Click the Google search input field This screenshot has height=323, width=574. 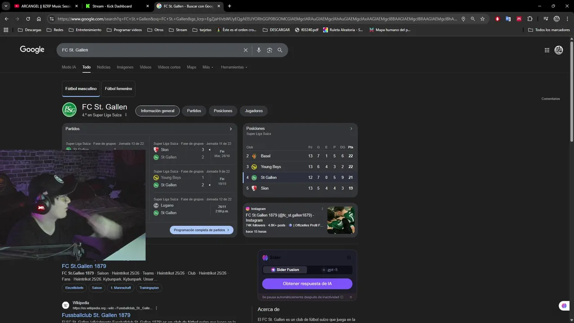[151, 50]
